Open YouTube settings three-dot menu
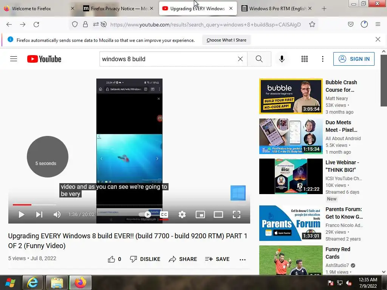This screenshot has width=387, height=290. coord(323,59)
